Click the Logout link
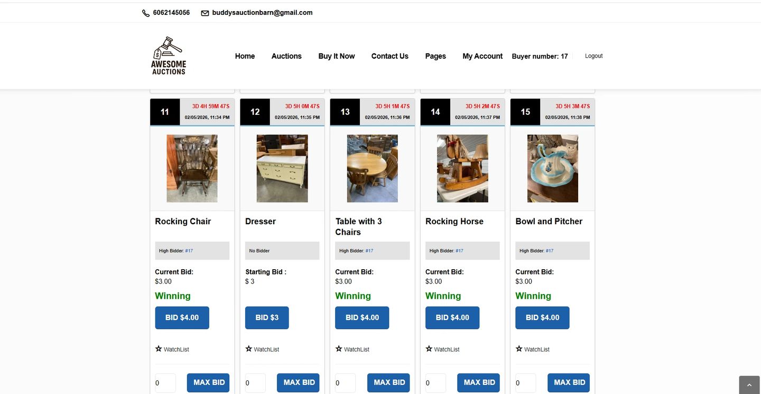Viewport: 761px width, 394px height. click(593, 56)
